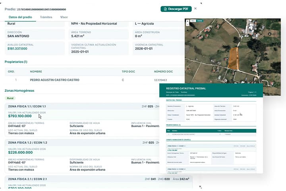Click the NÚMERO DOC column header

163,71
